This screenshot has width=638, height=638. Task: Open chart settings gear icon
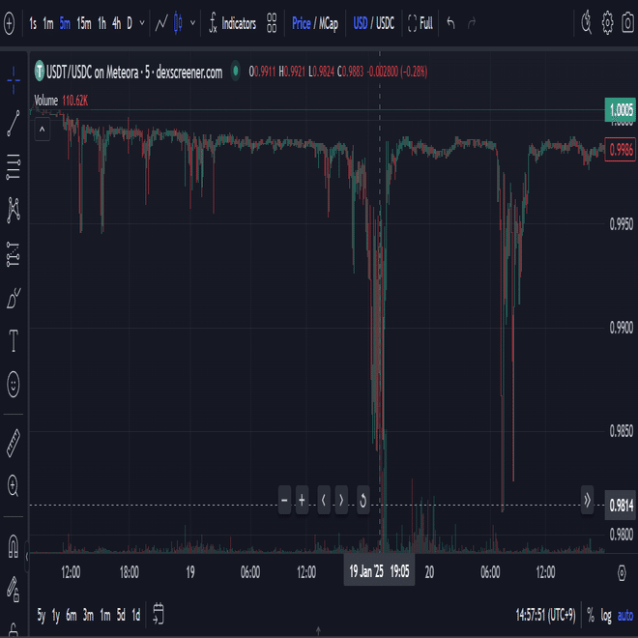(607, 23)
